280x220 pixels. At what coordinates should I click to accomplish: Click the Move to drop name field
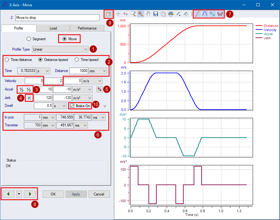[57, 18]
